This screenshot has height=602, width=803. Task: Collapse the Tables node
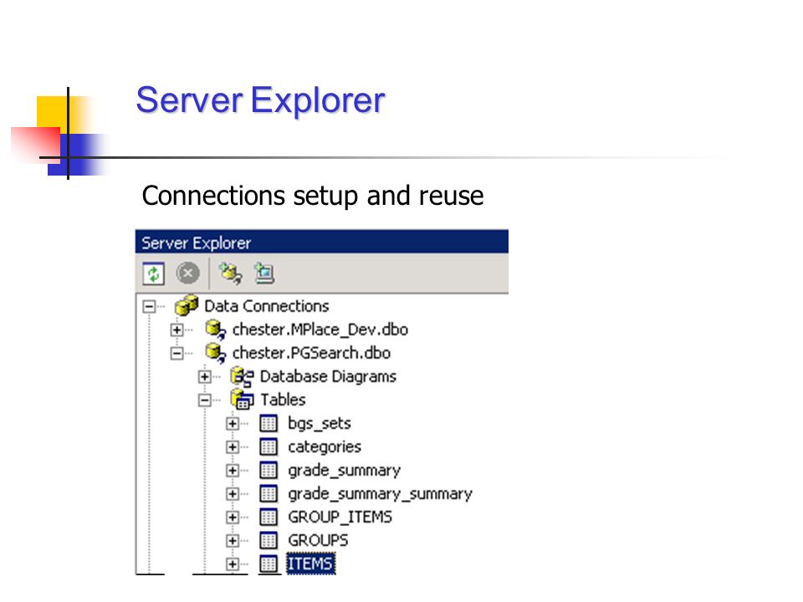click(204, 400)
